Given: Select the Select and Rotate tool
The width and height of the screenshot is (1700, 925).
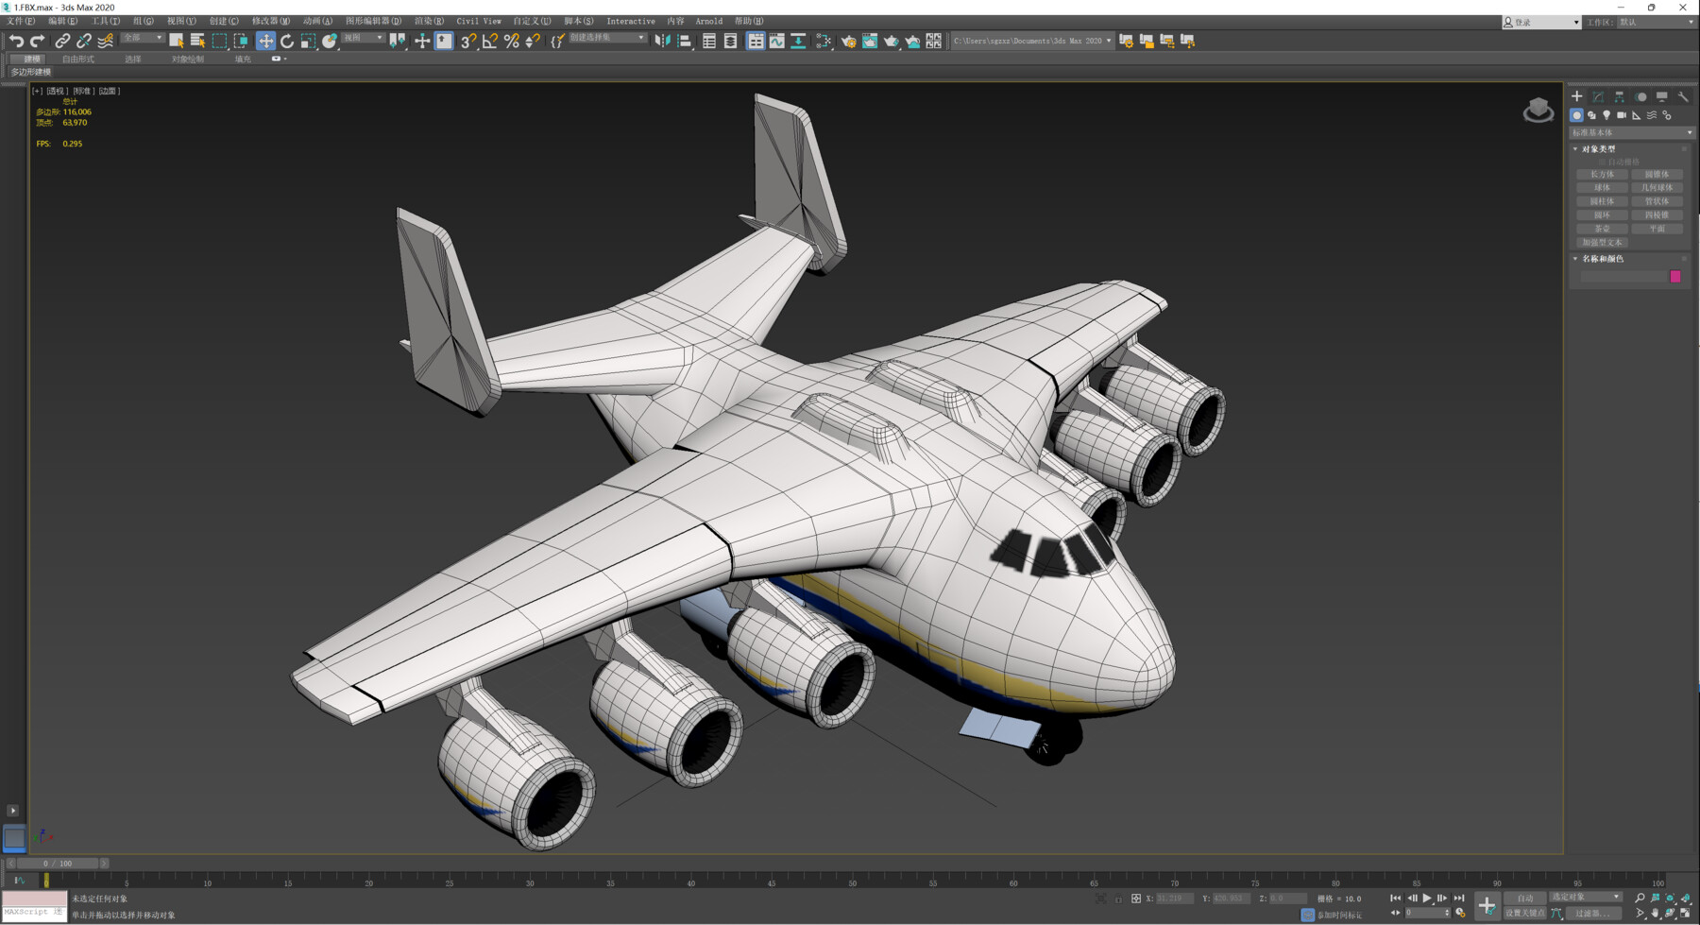Looking at the screenshot, I should tap(286, 41).
